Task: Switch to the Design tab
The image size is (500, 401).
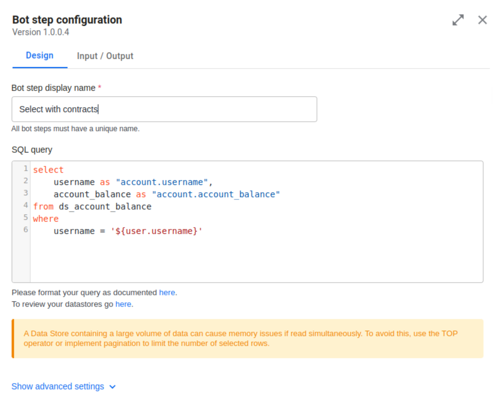Action: click(40, 56)
